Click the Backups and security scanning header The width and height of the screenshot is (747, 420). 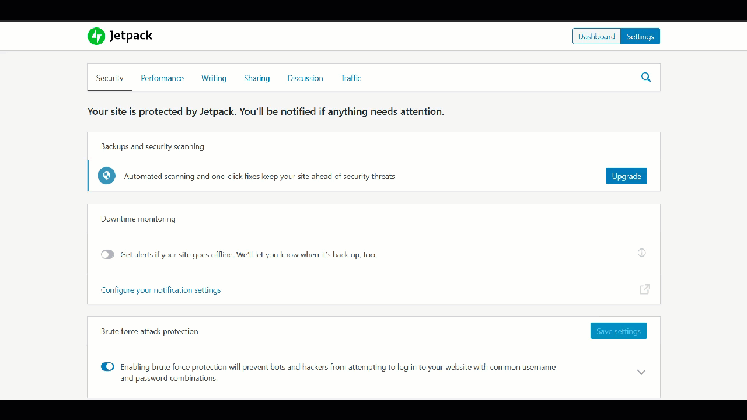[152, 146]
